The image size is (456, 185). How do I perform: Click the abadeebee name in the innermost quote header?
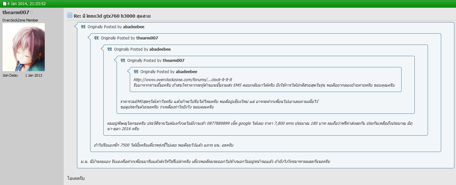click(x=186, y=71)
